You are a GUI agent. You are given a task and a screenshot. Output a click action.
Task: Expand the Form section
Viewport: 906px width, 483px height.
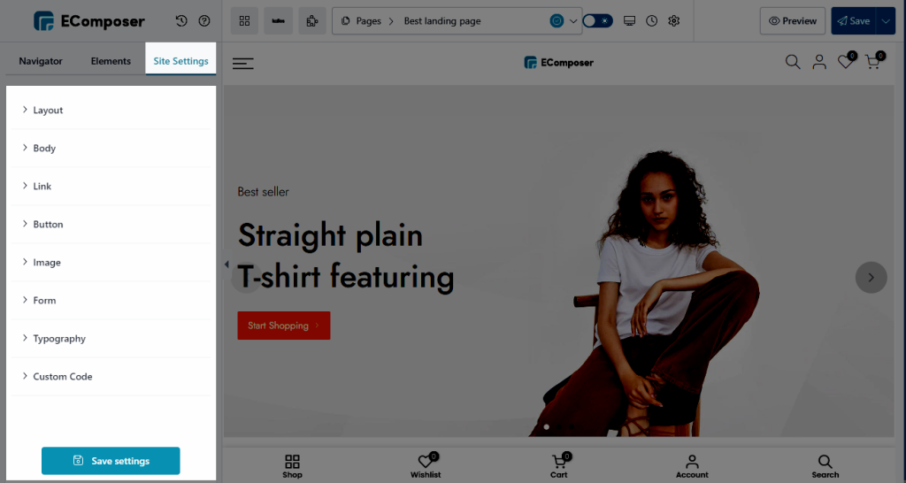(x=111, y=301)
